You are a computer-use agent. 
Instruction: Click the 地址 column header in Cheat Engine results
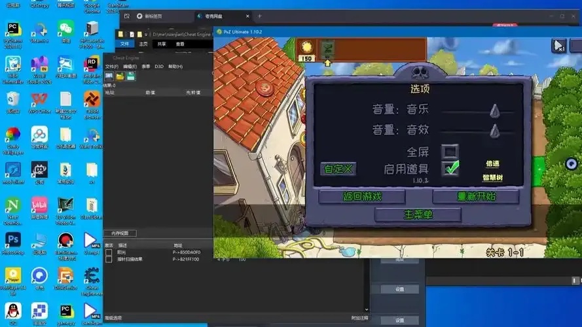(x=110, y=93)
